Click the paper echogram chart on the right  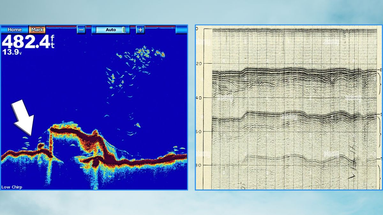click(x=289, y=108)
